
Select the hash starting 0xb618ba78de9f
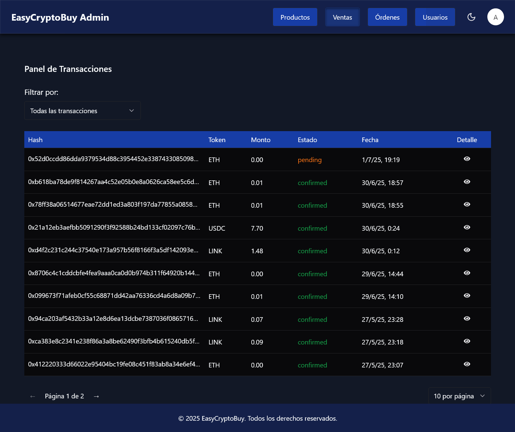point(114,182)
